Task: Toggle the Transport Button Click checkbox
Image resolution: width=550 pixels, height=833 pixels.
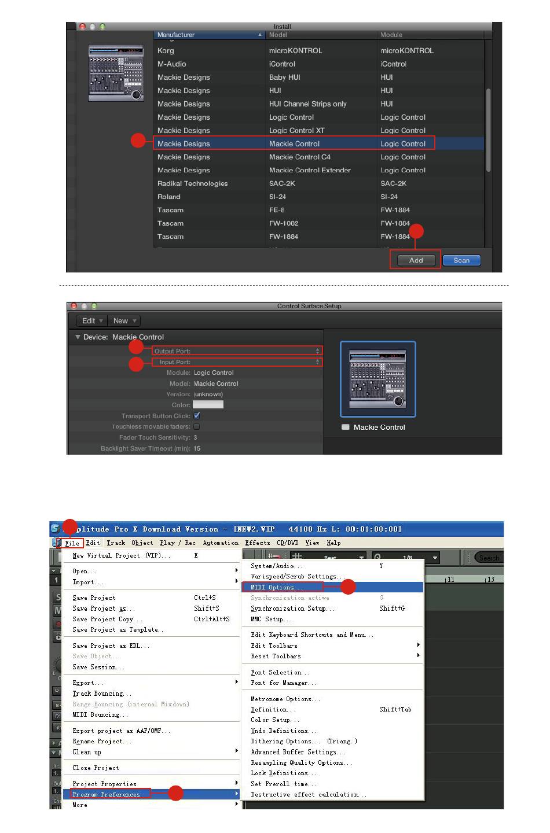Action: pyautogui.click(x=197, y=416)
